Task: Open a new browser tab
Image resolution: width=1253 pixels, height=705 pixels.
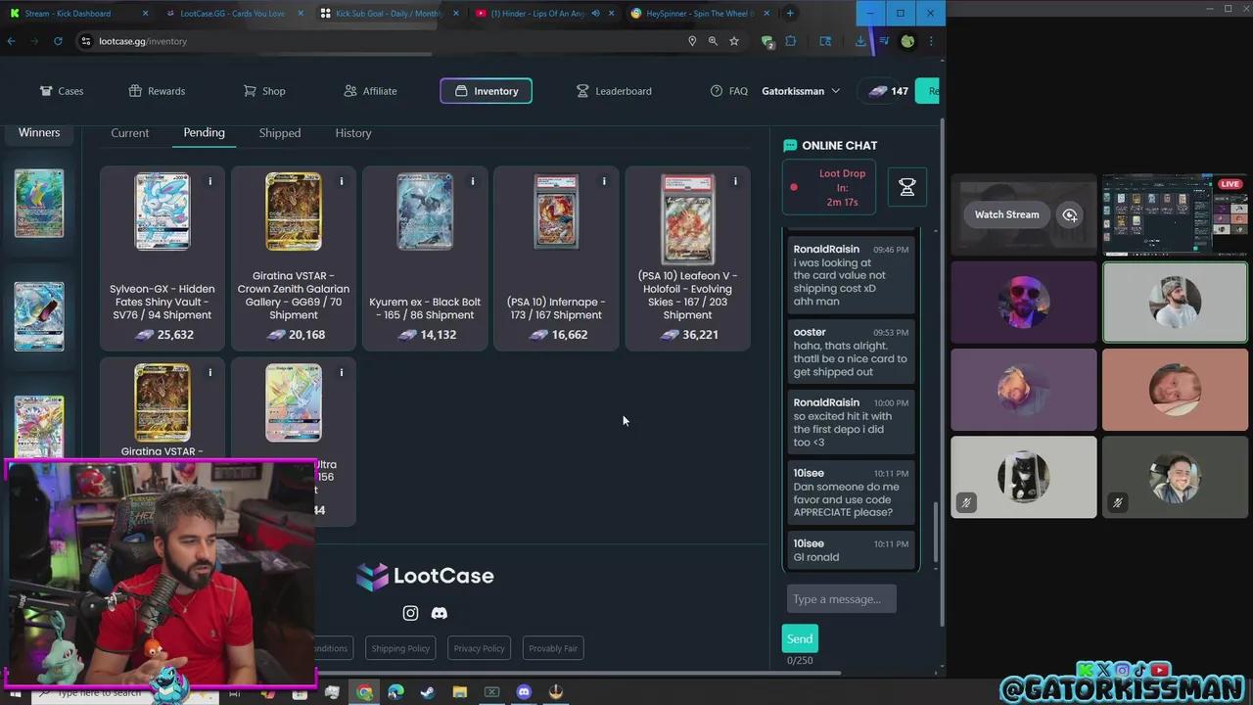Action: [x=790, y=14]
